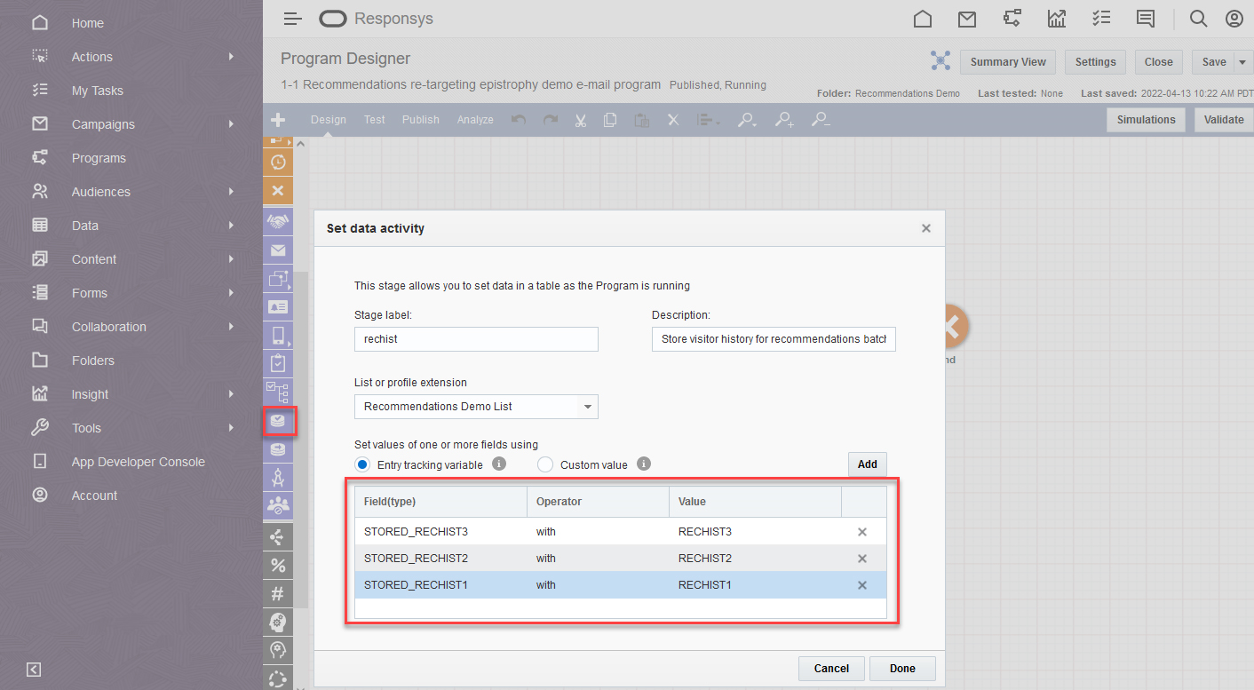Select Entry tracking variable radio button
This screenshot has width=1254, height=690.
(x=361, y=464)
